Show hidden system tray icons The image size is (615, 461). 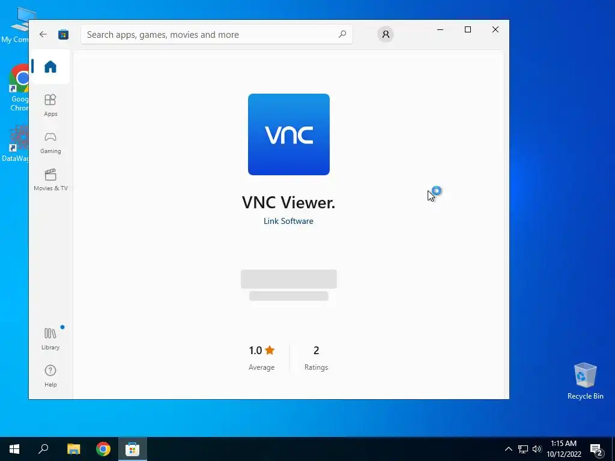(x=508, y=449)
